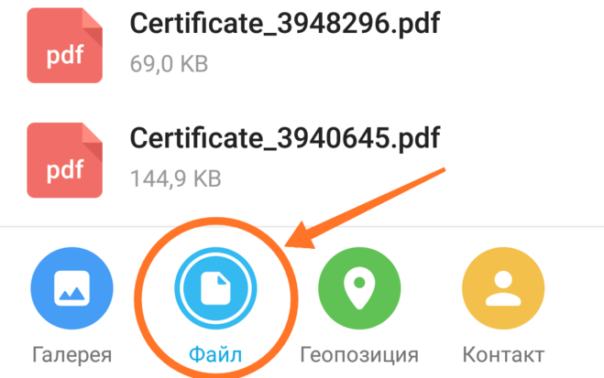
Task: Click the 69,0 KB file size text
Action: click(170, 64)
